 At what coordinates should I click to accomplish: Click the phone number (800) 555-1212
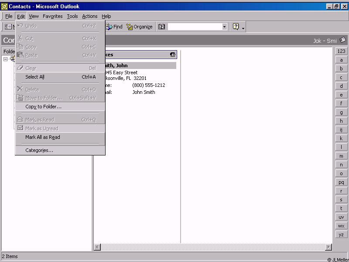(149, 85)
